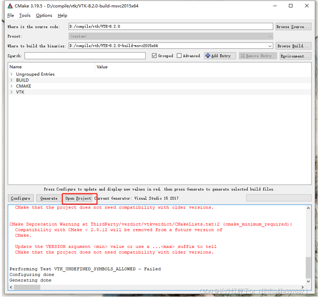The height and width of the screenshot is (297, 319).
Task: Open the File menu
Action: pyautogui.click(x=11, y=15)
